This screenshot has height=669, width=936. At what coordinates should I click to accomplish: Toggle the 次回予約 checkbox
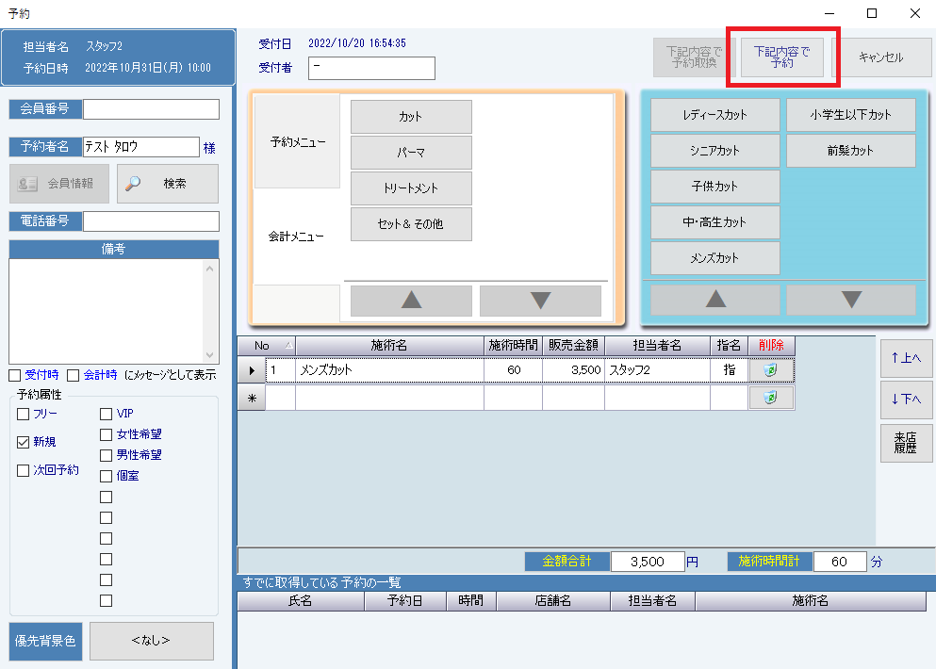point(24,470)
